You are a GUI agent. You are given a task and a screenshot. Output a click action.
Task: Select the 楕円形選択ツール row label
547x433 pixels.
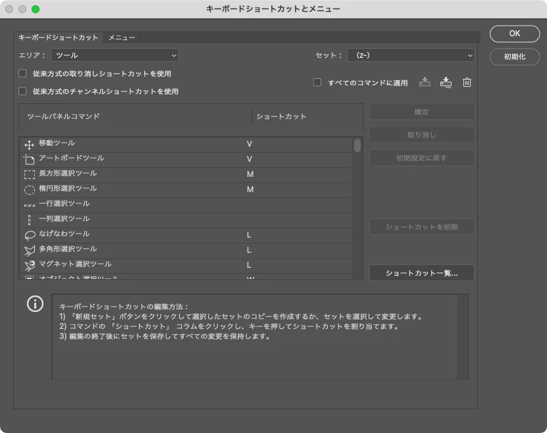click(x=68, y=188)
